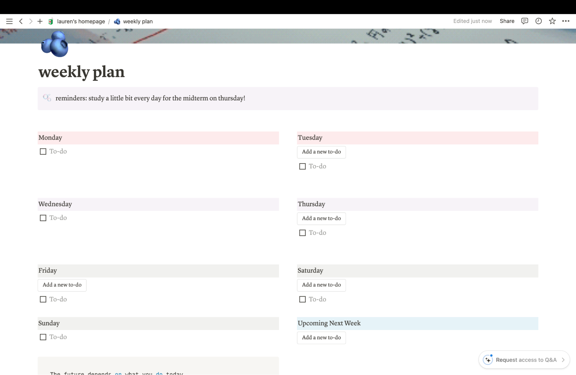This screenshot has width=576, height=375.
Task: Create a new page with the plus icon
Action: (x=40, y=21)
